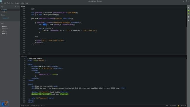Collapse the body style fold at line 8
This screenshot has width=190, height=107.
click(x=26, y=72)
